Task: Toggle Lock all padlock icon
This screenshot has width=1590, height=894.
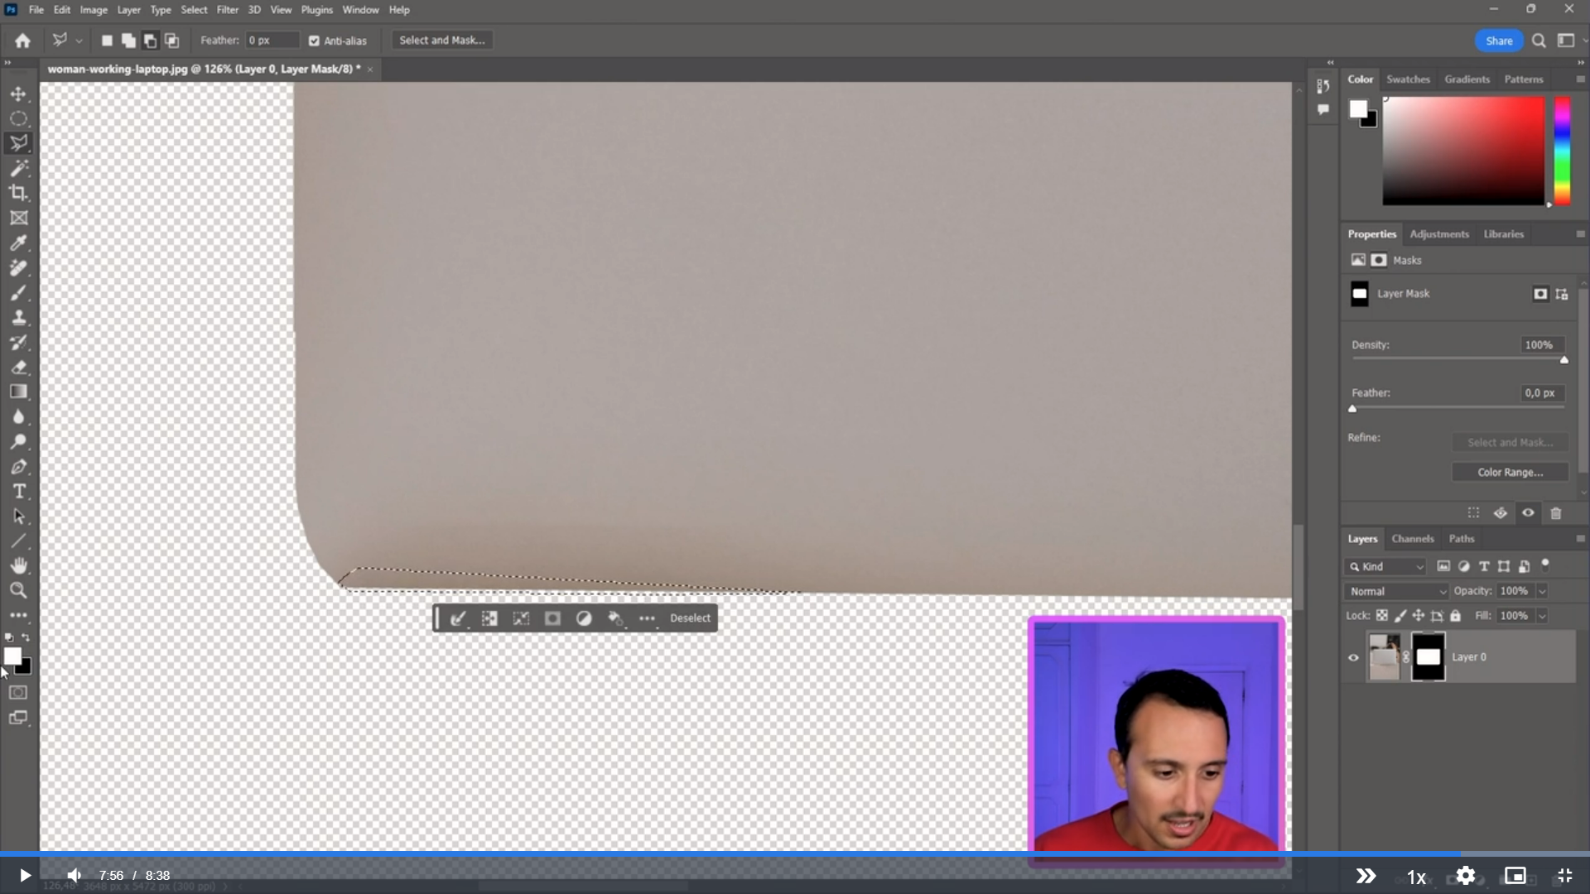Action: click(1455, 616)
